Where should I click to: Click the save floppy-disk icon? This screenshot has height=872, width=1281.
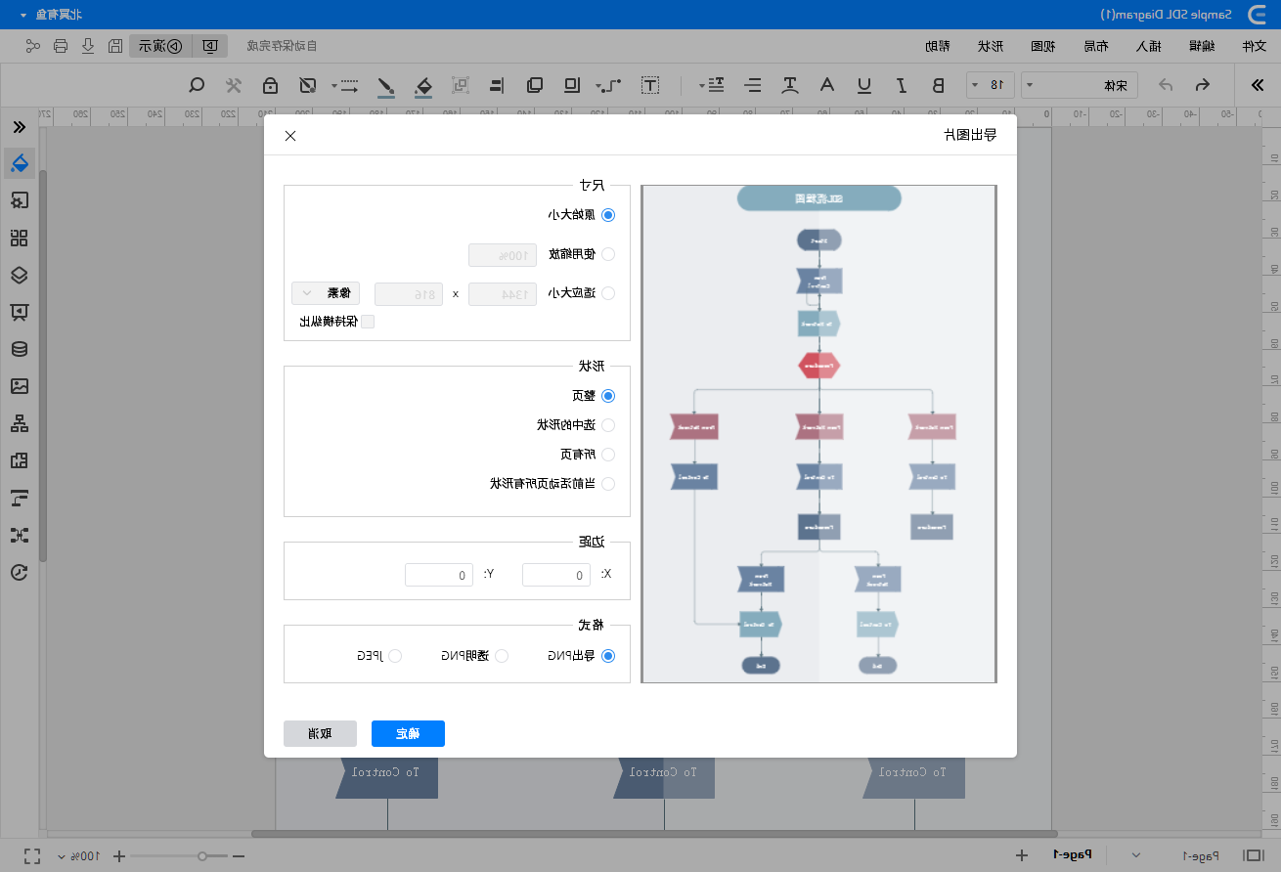tap(114, 45)
